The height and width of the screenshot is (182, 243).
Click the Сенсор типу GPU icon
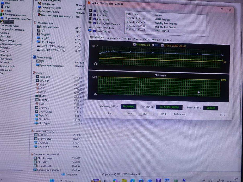pyautogui.click(x=39, y=7)
